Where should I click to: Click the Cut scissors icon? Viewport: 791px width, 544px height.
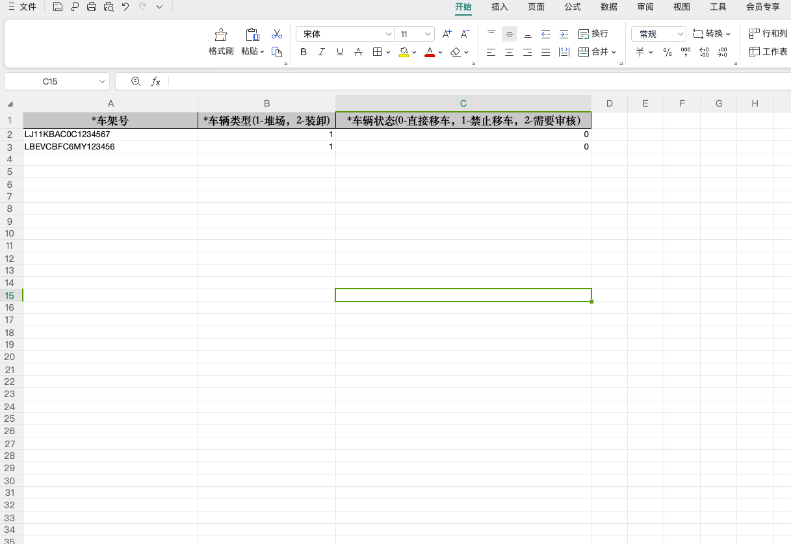[277, 34]
